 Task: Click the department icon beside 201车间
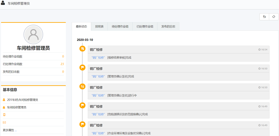4,100
